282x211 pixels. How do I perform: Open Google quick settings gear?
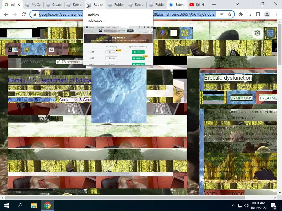257,33
